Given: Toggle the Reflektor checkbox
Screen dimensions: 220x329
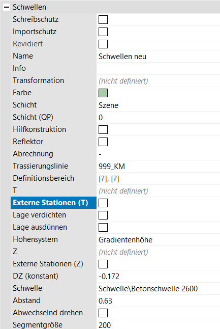Looking at the screenshot, I should (103, 142).
